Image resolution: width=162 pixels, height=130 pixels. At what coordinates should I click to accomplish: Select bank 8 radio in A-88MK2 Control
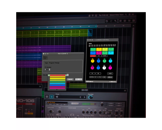click(x=101, y=46)
